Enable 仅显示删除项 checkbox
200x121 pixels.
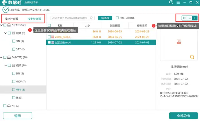(x=117, y=18)
